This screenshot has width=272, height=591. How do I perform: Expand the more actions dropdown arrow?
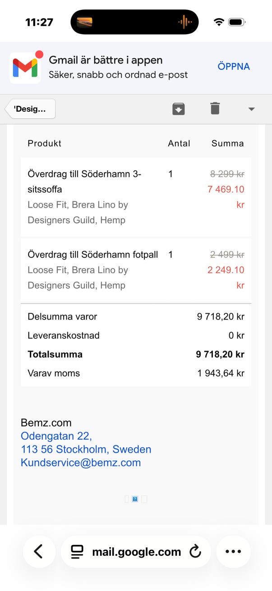252,109
